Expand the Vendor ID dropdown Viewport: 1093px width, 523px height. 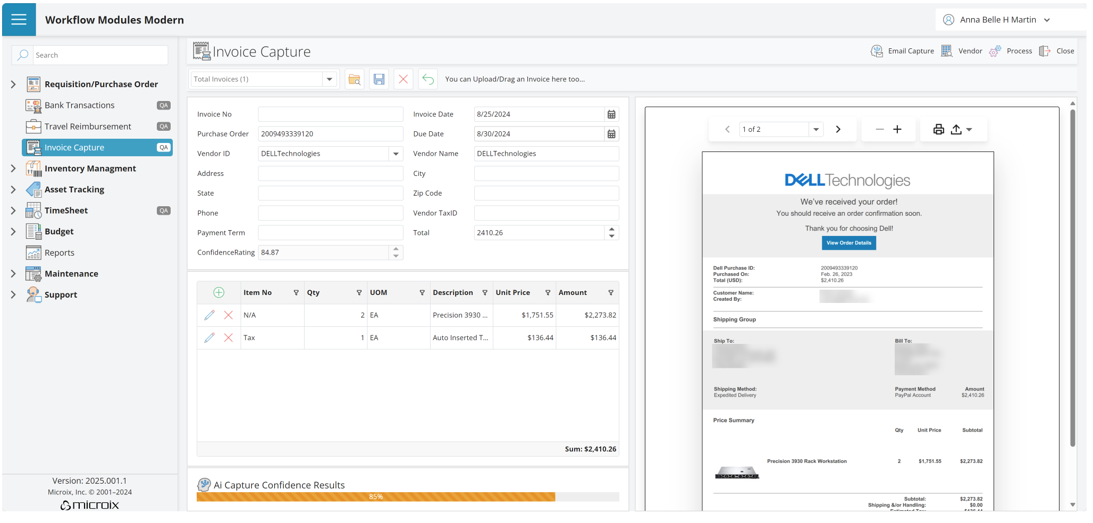tap(396, 154)
